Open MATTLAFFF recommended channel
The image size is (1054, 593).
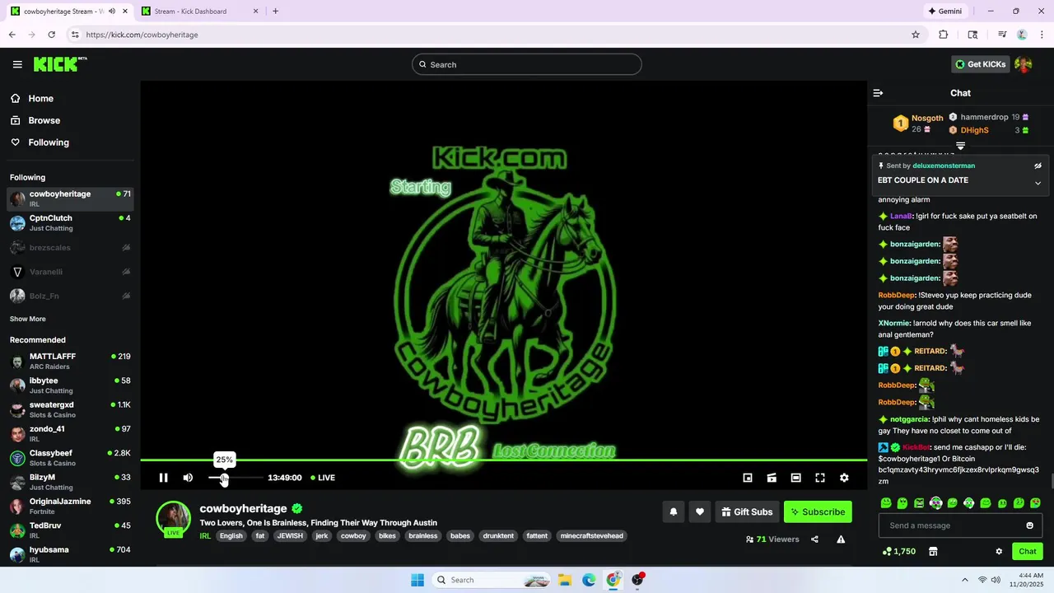(70, 361)
